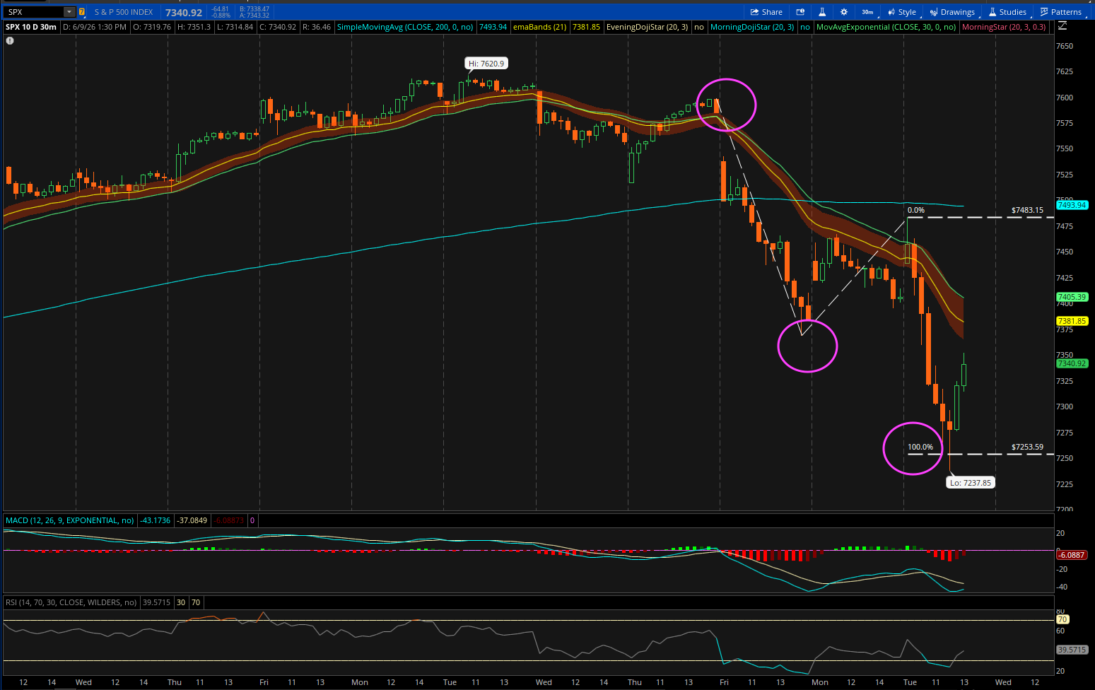Viewport: 1095px width, 690px height.
Task: Click the low value L: 7314.84
Action: tap(235, 27)
